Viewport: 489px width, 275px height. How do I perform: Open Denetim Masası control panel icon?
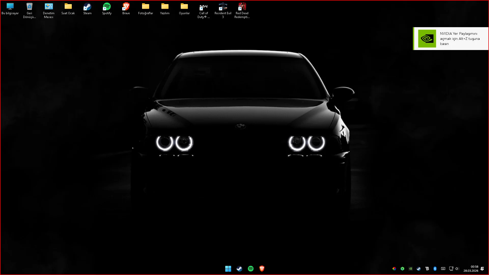[x=49, y=10]
